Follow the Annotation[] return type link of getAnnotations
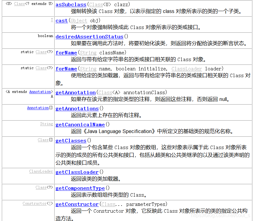The width and height of the screenshot is (253, 221). coord(38,107)
